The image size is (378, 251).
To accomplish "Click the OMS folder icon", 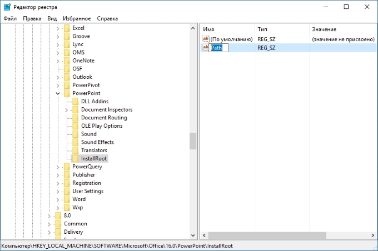I will (67, 53).
